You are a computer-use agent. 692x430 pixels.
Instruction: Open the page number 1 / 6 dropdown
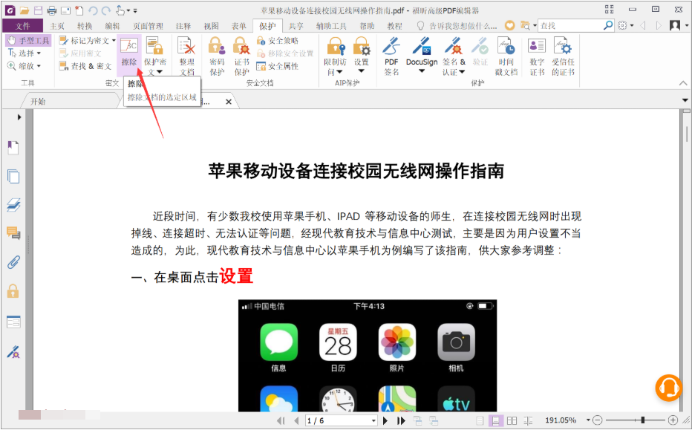373,421
